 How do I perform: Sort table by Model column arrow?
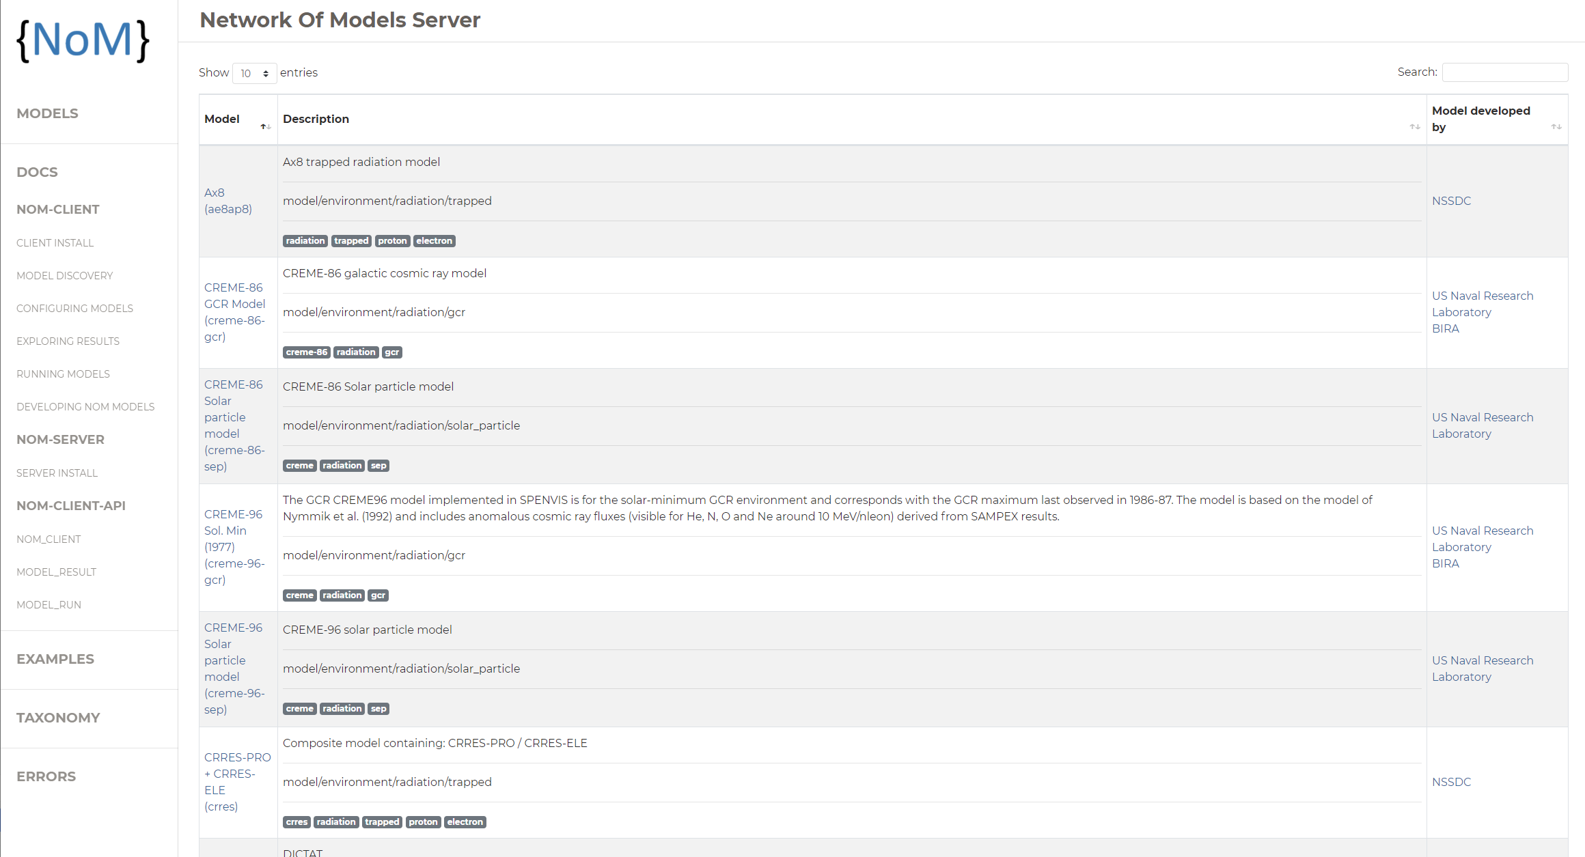point(266,127)
